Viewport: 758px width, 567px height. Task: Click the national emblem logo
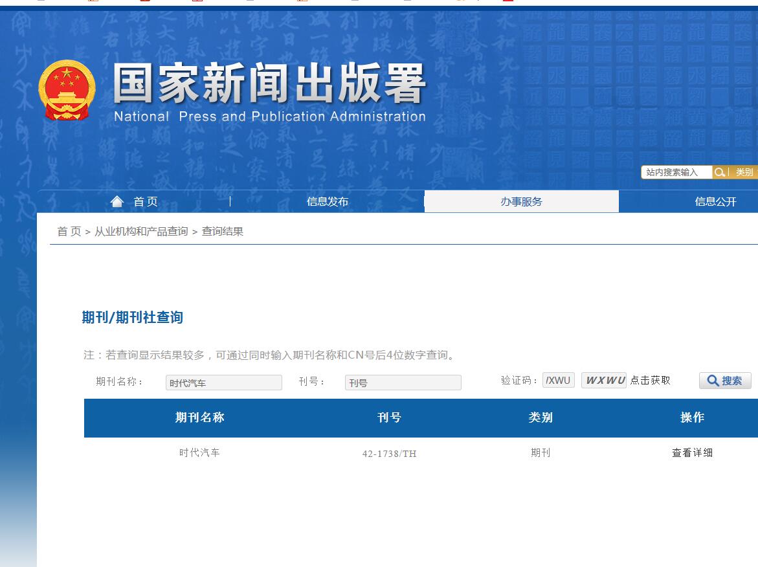click(x=67, y=89)
